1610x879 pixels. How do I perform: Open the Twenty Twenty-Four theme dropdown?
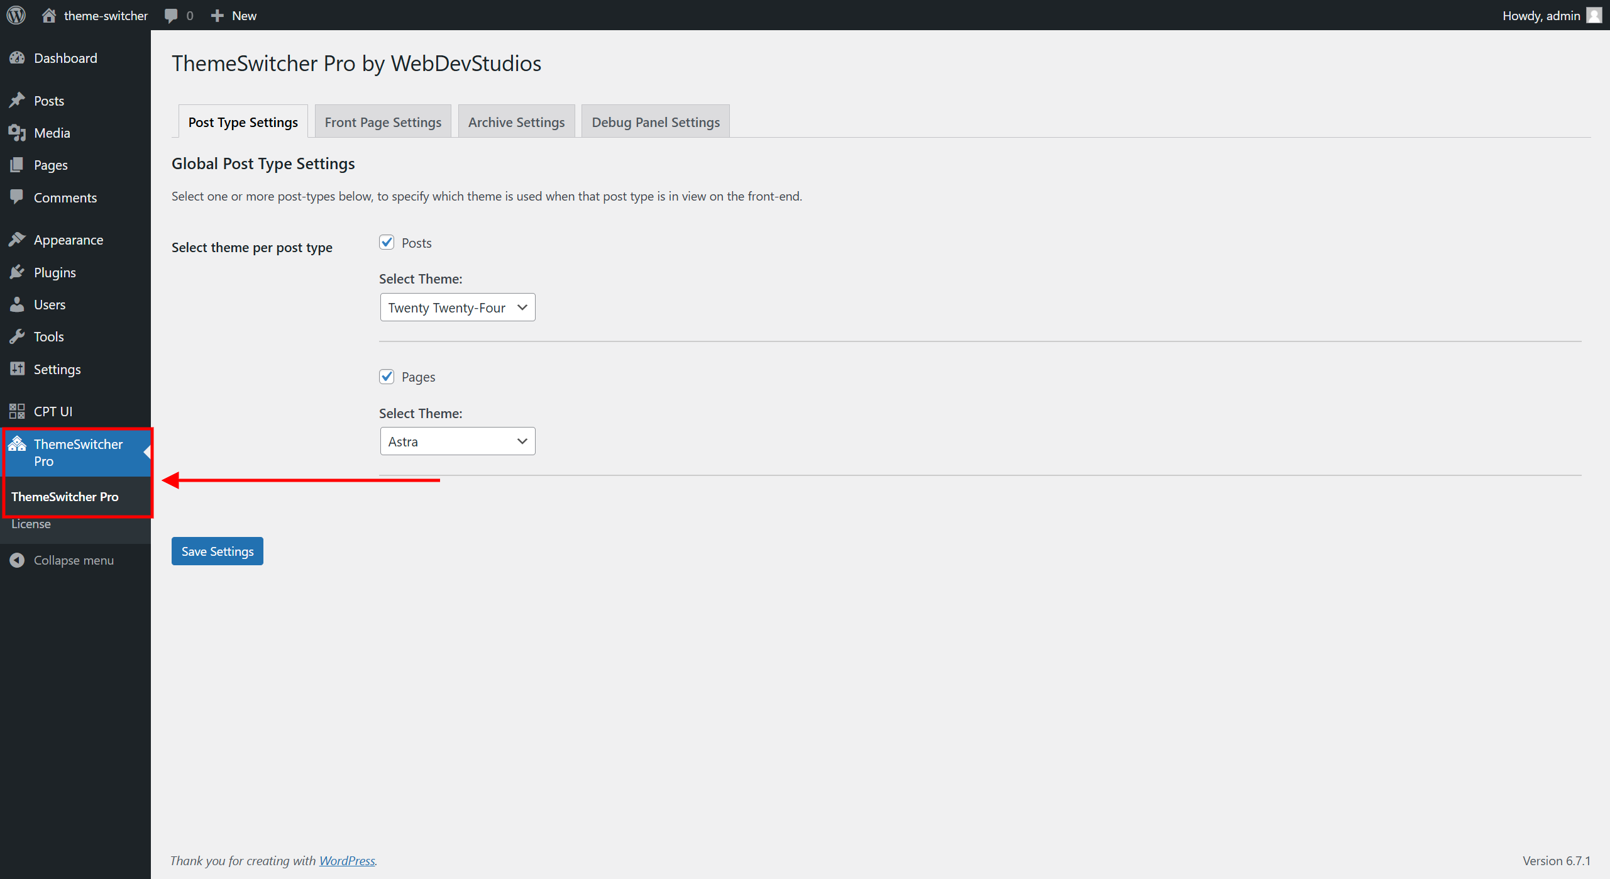coord(457,307)
